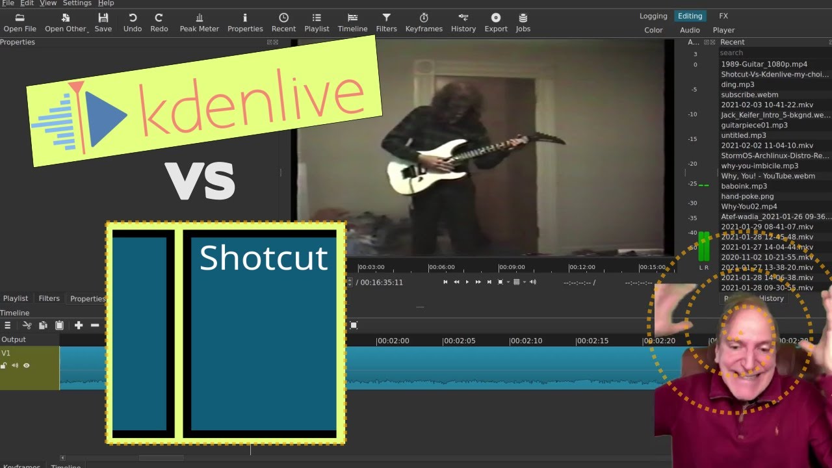Screen dimensions: 832x468
Task: Open the Properties panel from toolbar
Action: tap(245, 22)
